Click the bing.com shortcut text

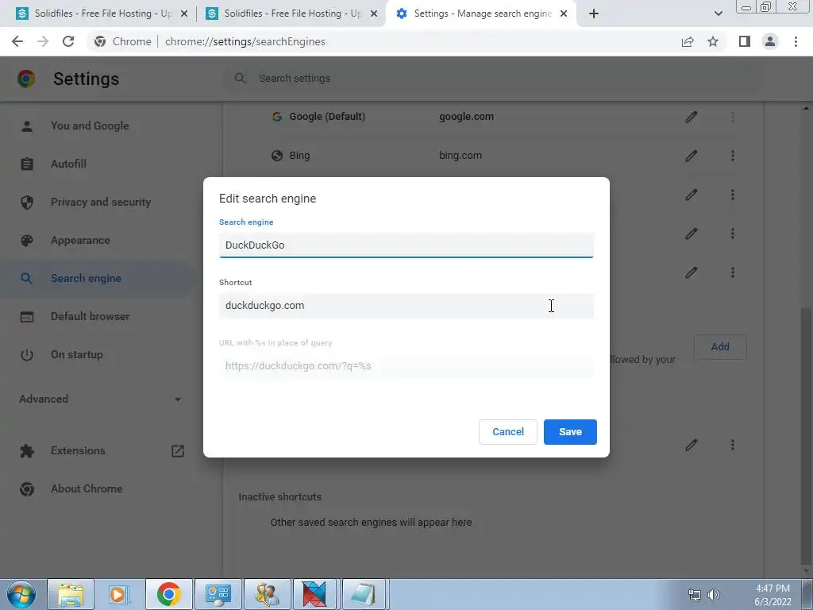(x=460, y=156)
